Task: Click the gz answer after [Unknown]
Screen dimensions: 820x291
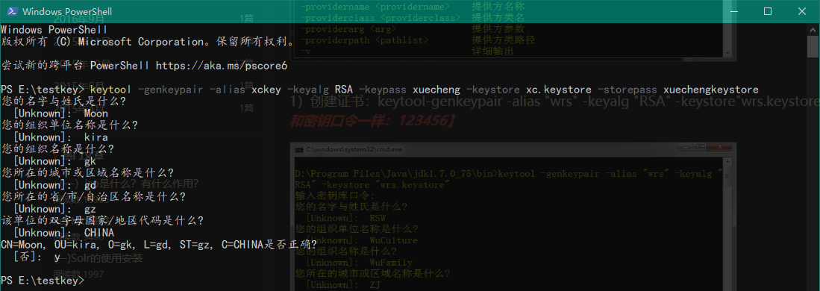Action: coord(90,210)
